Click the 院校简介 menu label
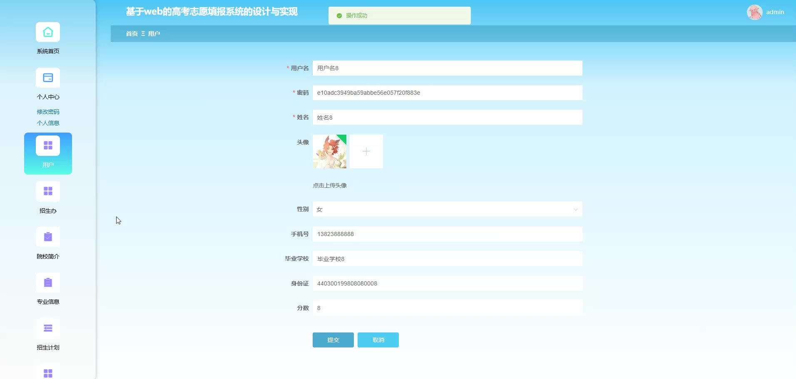The height and width of the screenshot is (379, 796). pos(48,256)
